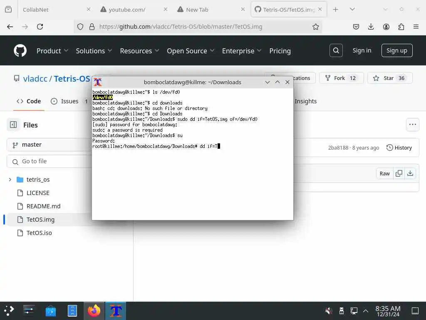Click the GitHub logo icon
The width and height of the screenshot is (426, 320).
(20, 50)
